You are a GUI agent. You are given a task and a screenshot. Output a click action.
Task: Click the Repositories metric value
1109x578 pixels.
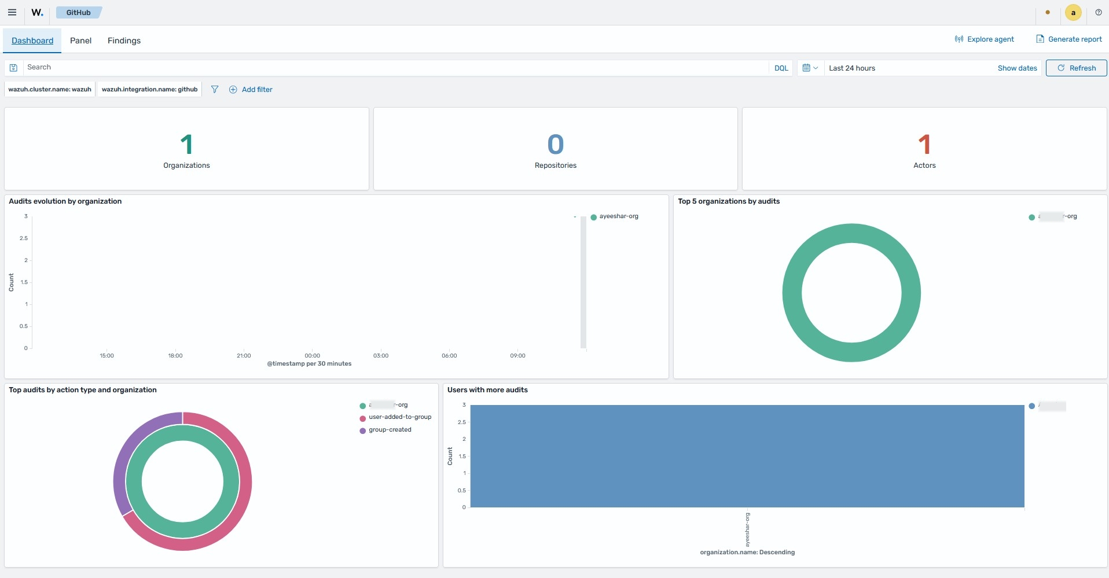pos(556,144)
